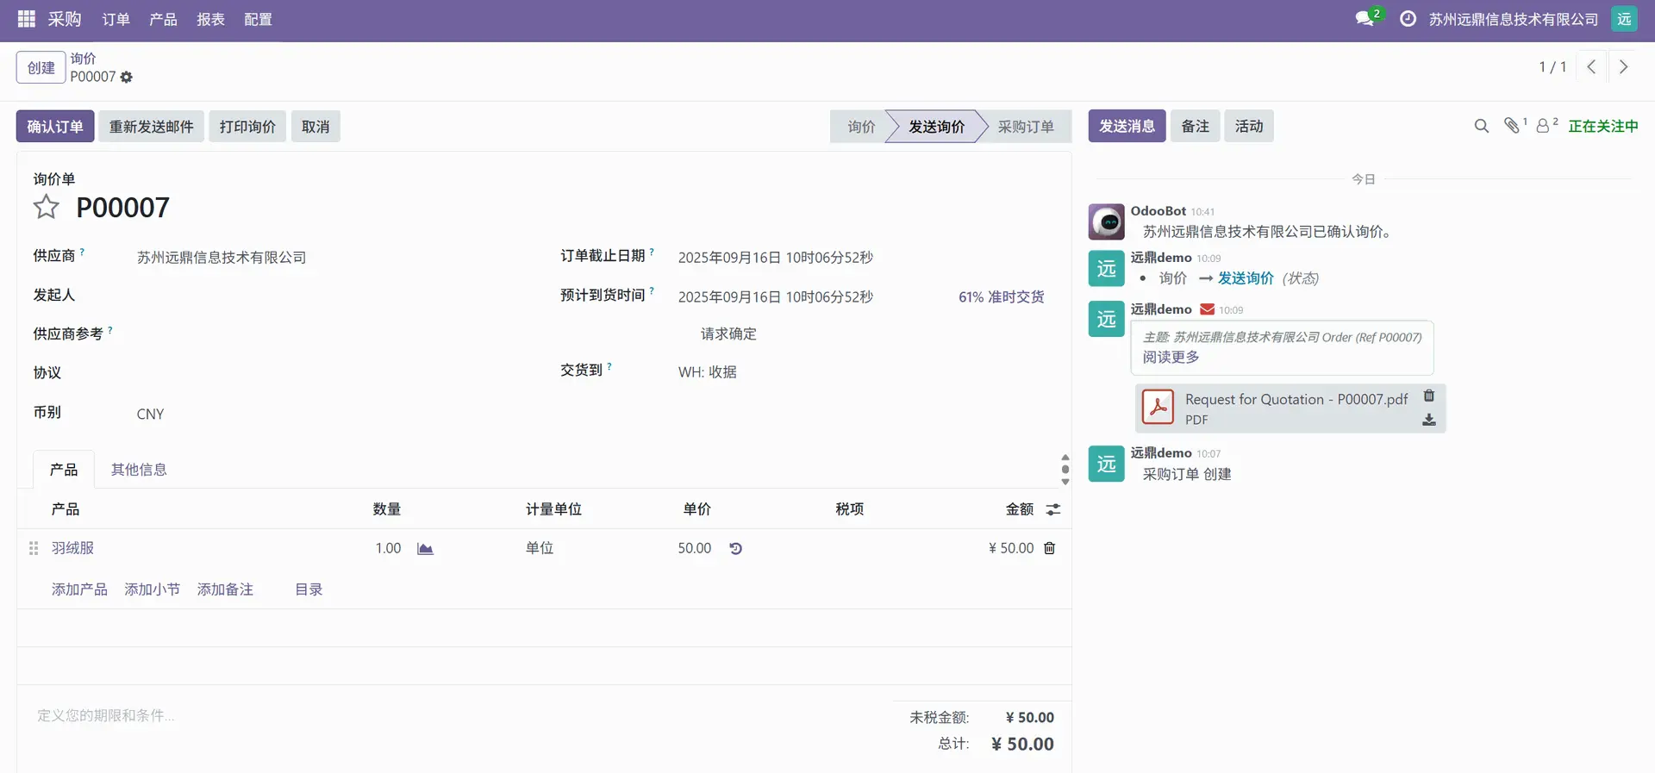Open the chatter search icon

click(x=1481, y=127)
